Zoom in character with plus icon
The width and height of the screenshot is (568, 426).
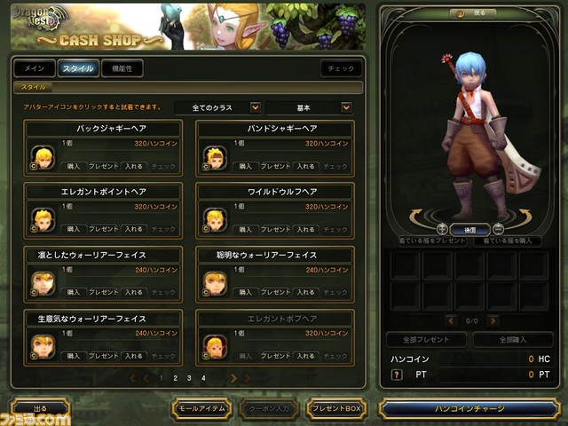[x=442, y=229]
